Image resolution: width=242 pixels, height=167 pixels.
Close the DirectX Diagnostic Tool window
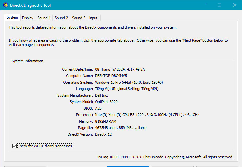[234, 5]
